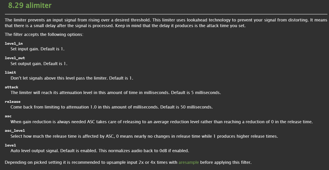
Task: Click the "Set output gain" description
Action: [x=39, y=63]
